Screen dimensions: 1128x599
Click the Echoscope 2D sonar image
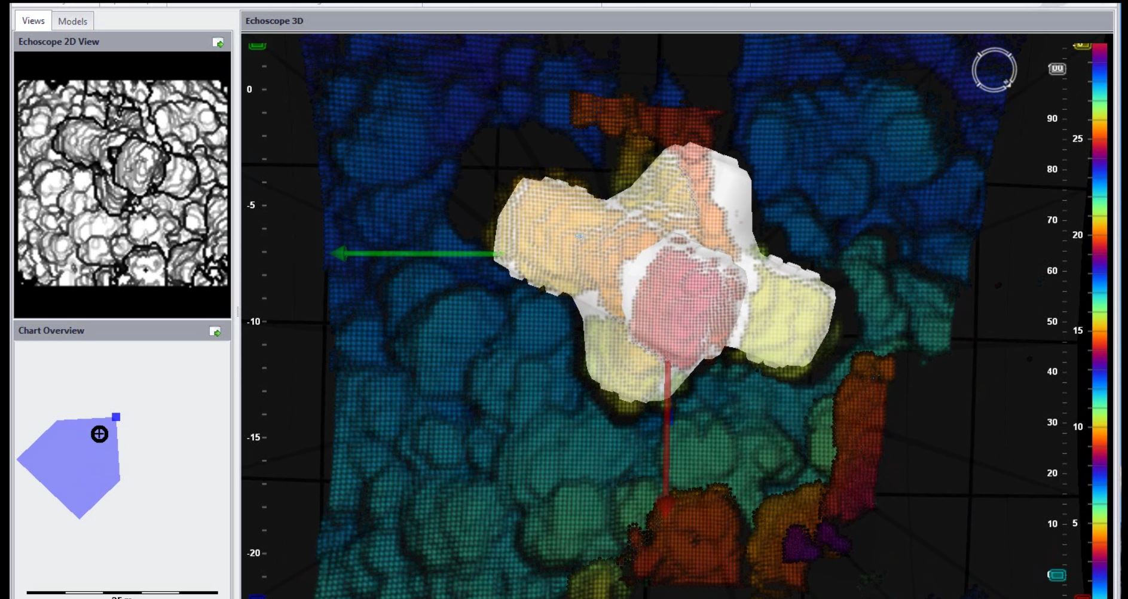tap(123, 182)
